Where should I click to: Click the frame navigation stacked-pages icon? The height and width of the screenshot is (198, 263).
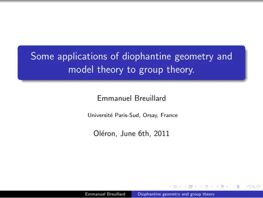pyautogui.click(x=191, y=187)
